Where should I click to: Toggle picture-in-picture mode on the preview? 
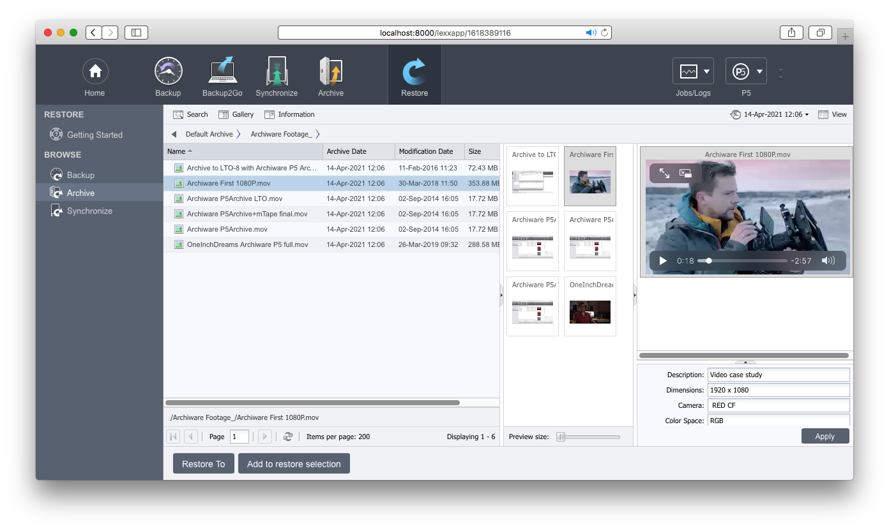tap(686, 173)
